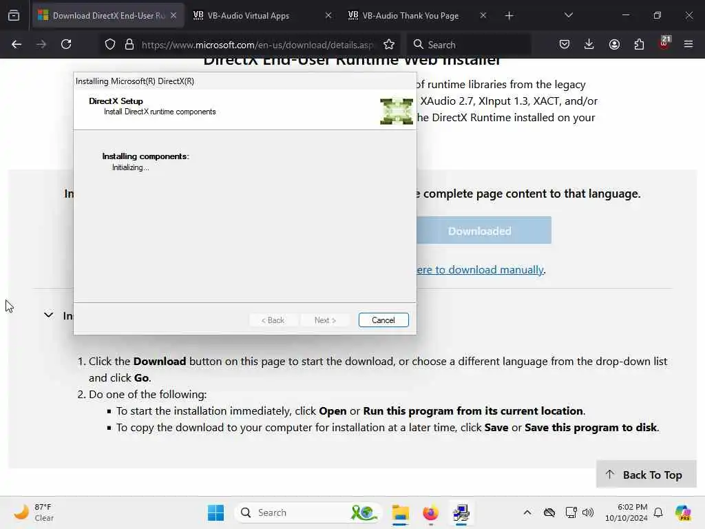Open the list all tabs dropdown
The height and width of the screenshot is (529, 705).
pos(568,15)
